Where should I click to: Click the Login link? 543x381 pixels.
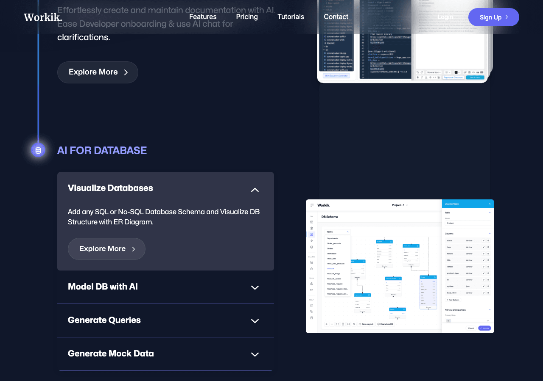pos(445,17)
